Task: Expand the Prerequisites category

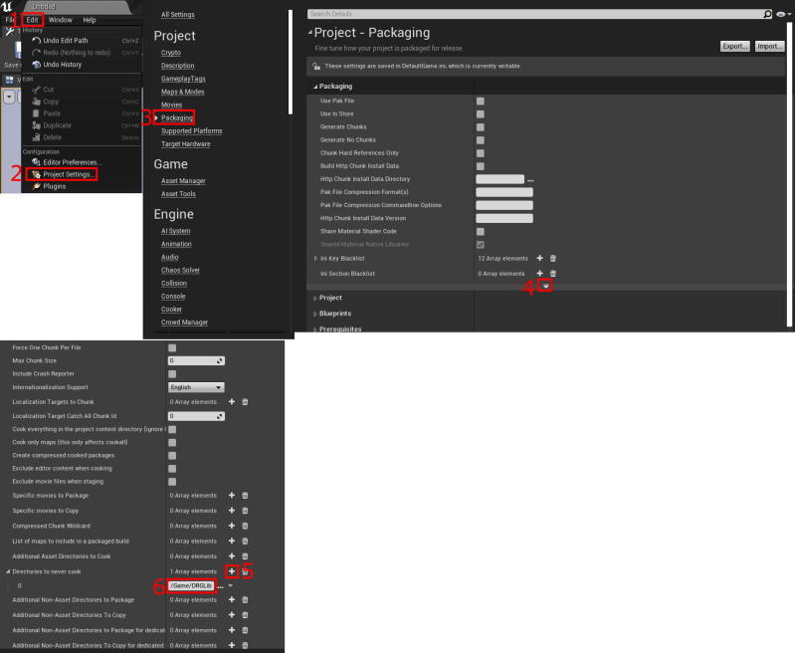Action: [x=315, y=329]
